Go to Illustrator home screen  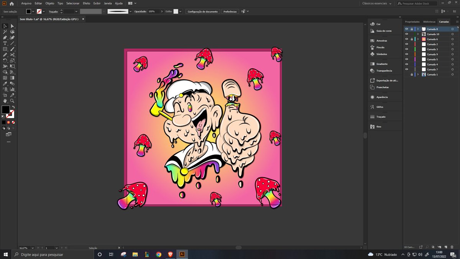click(x=11, y=3)
